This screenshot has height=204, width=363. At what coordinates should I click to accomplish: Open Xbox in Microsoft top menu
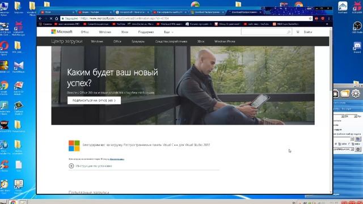click(x=125, y=32)
